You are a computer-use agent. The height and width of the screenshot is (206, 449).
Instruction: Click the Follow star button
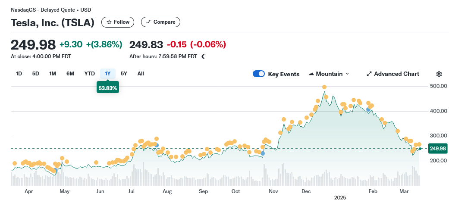tap(118, 22)
